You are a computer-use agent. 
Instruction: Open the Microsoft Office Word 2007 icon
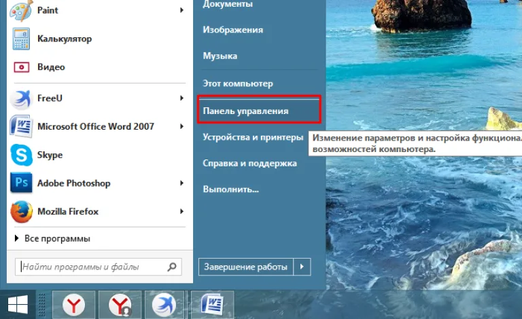(x=21, y=126)
